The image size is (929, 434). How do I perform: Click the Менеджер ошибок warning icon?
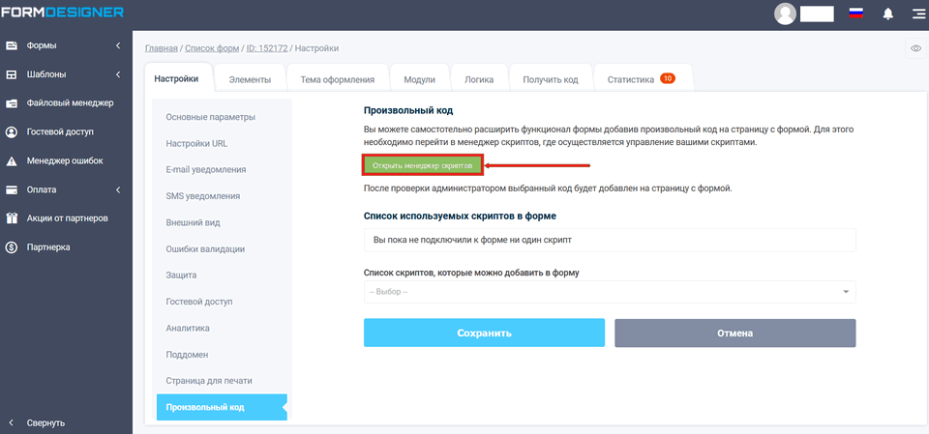coord(12,161)
